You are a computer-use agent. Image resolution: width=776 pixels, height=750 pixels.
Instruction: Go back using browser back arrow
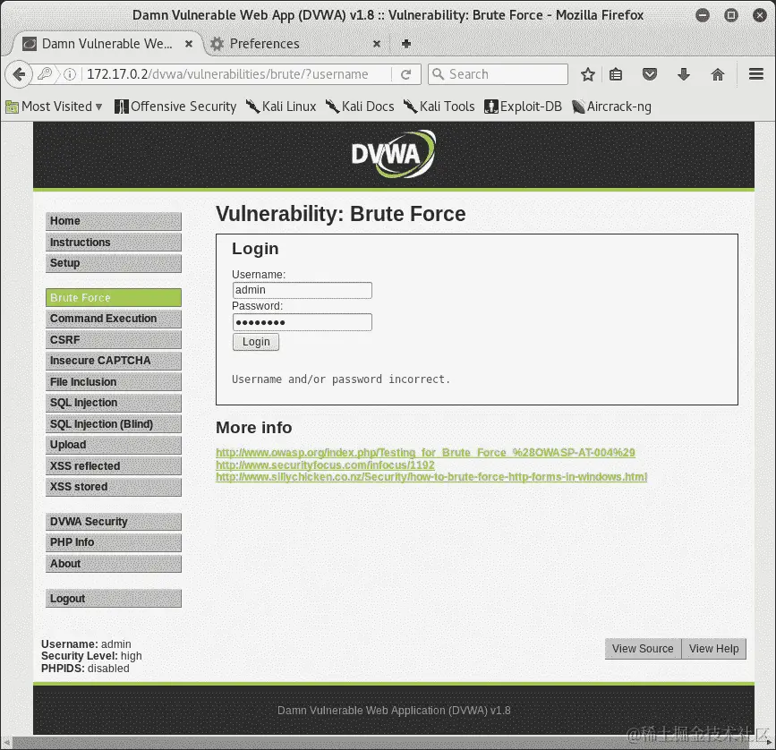19,74
